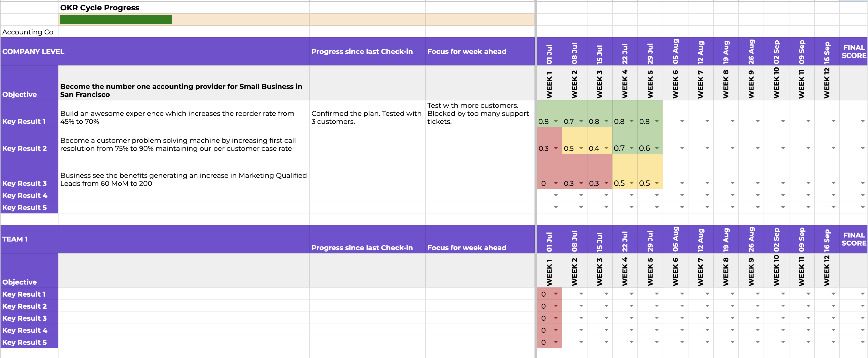The height and width of the screenshot is (358, 868).
Task: Open Company Key Result 2 Week 8 empty dropdown
Action: pos(732,148)
